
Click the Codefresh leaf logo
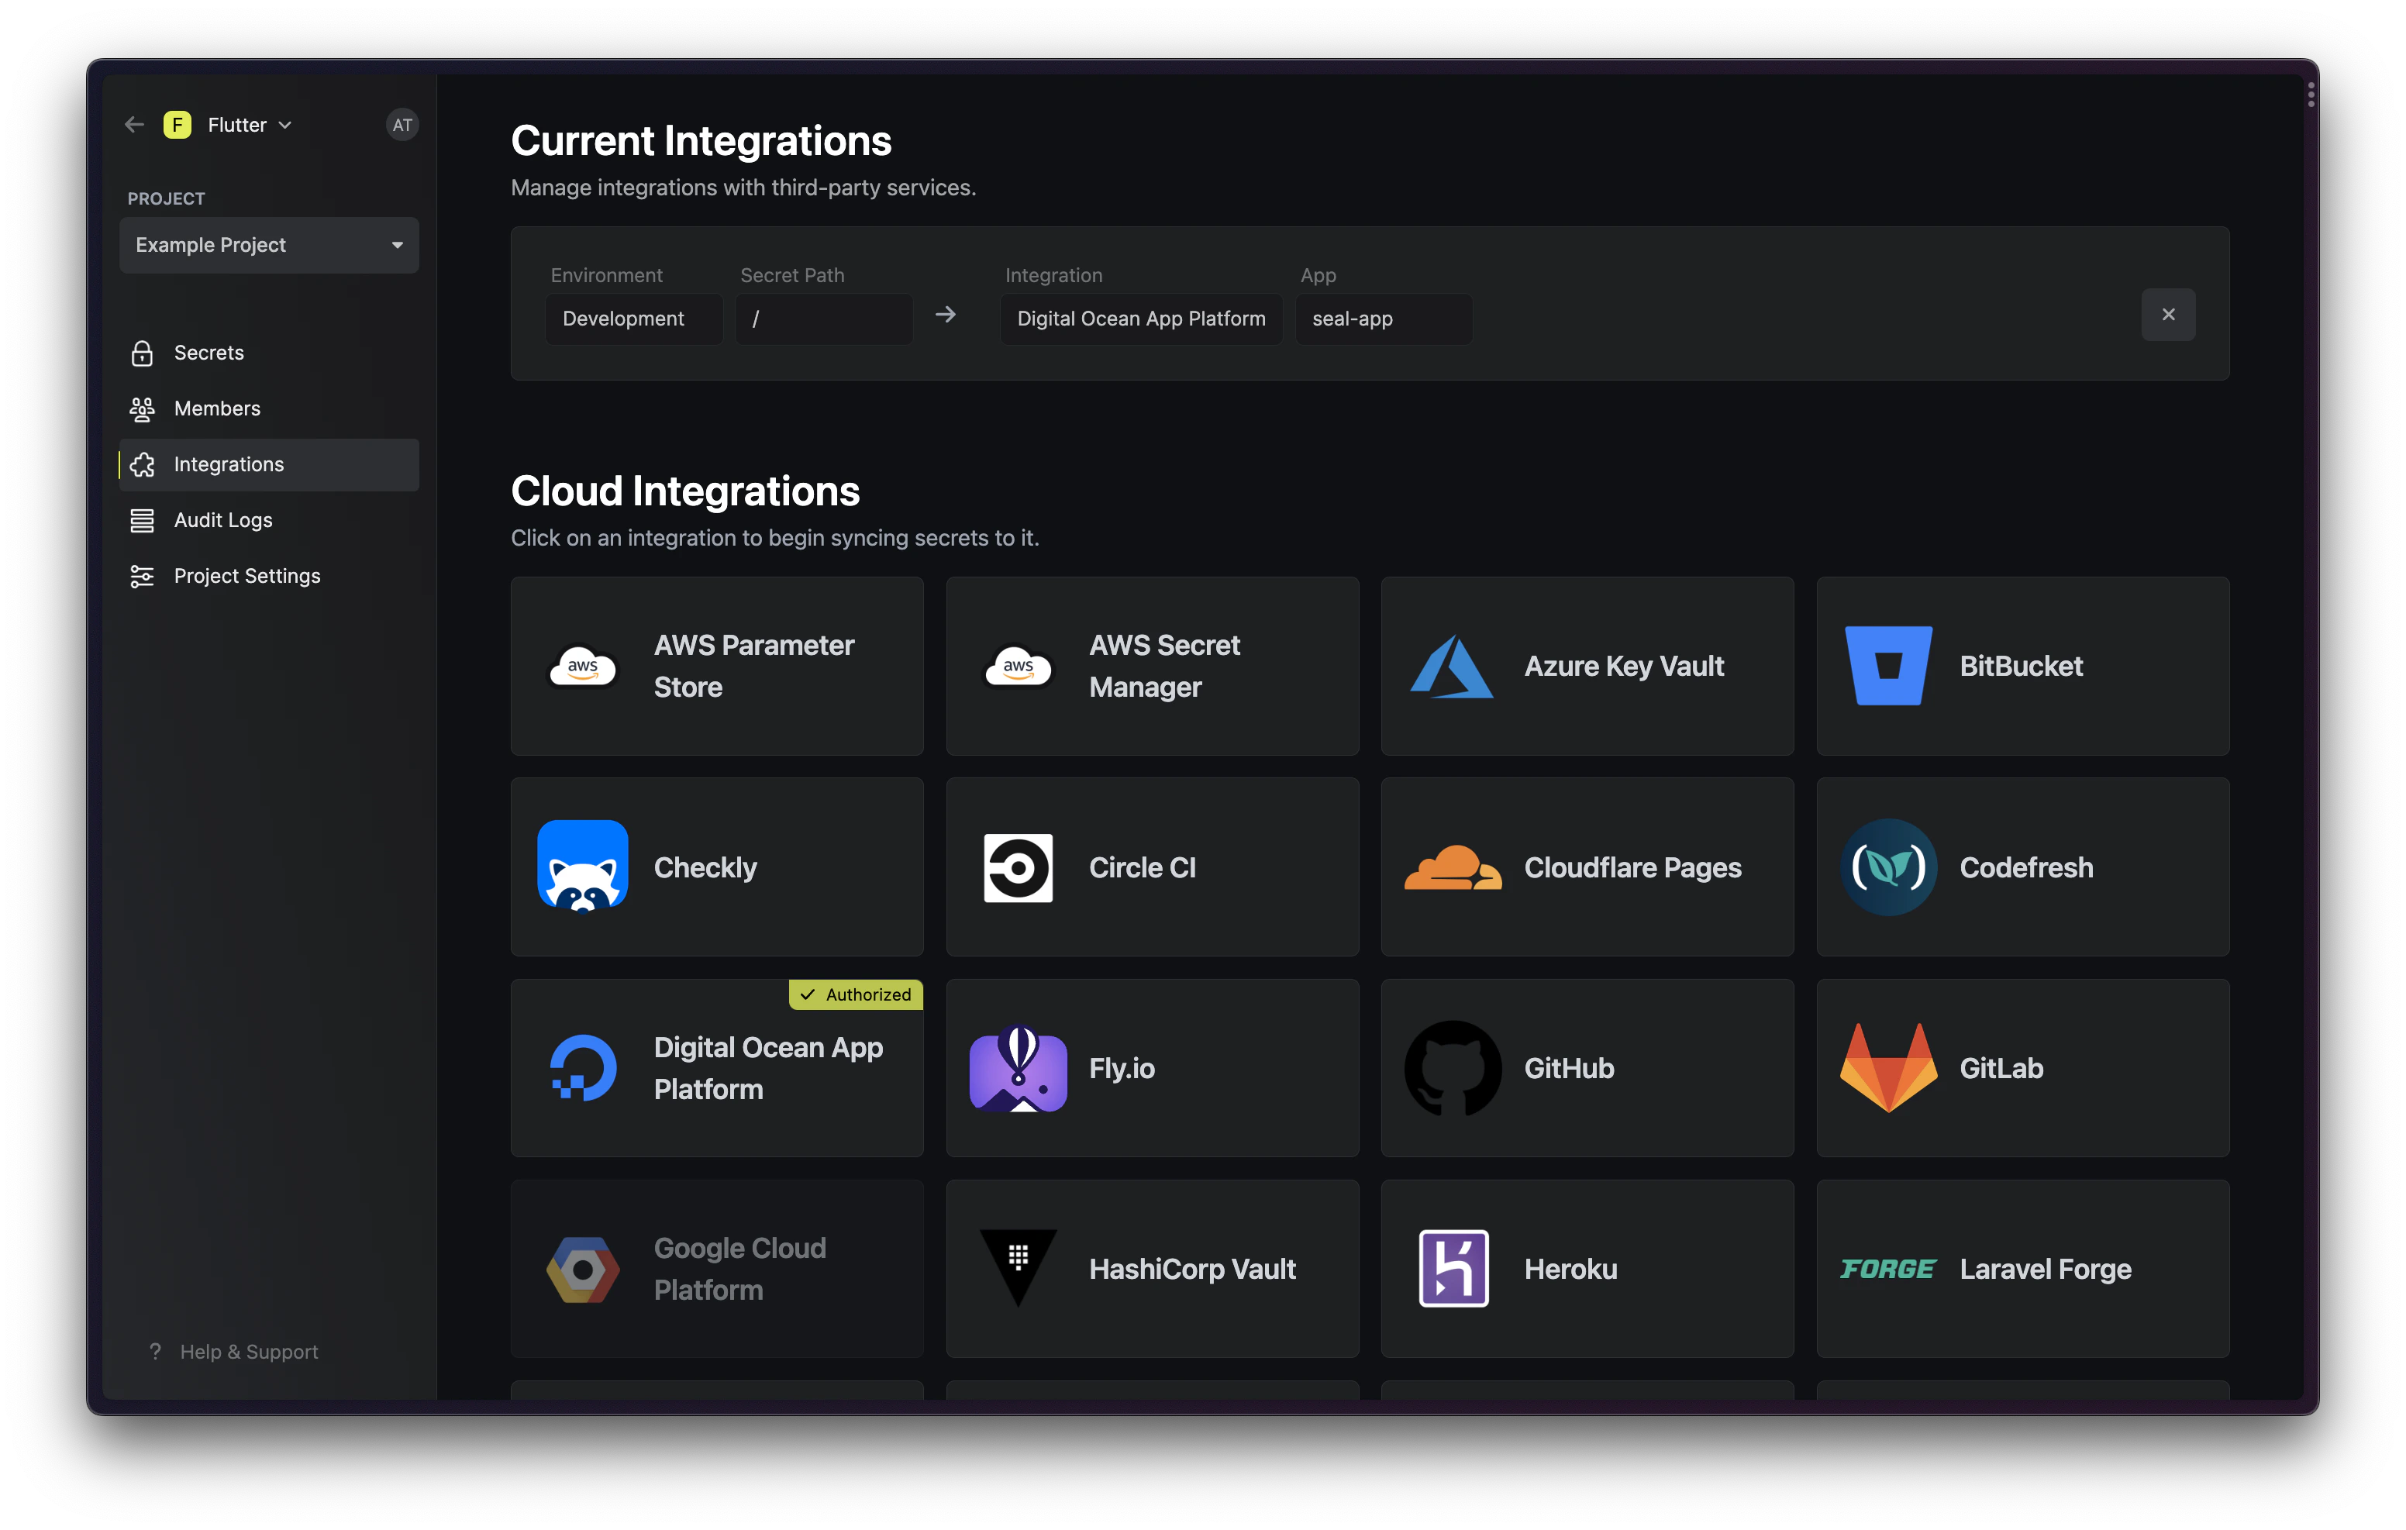click(x=1888, y=867)
